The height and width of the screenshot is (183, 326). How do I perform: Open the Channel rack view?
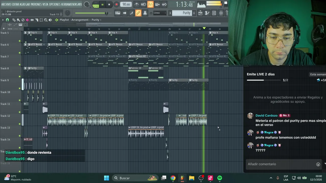214,13
